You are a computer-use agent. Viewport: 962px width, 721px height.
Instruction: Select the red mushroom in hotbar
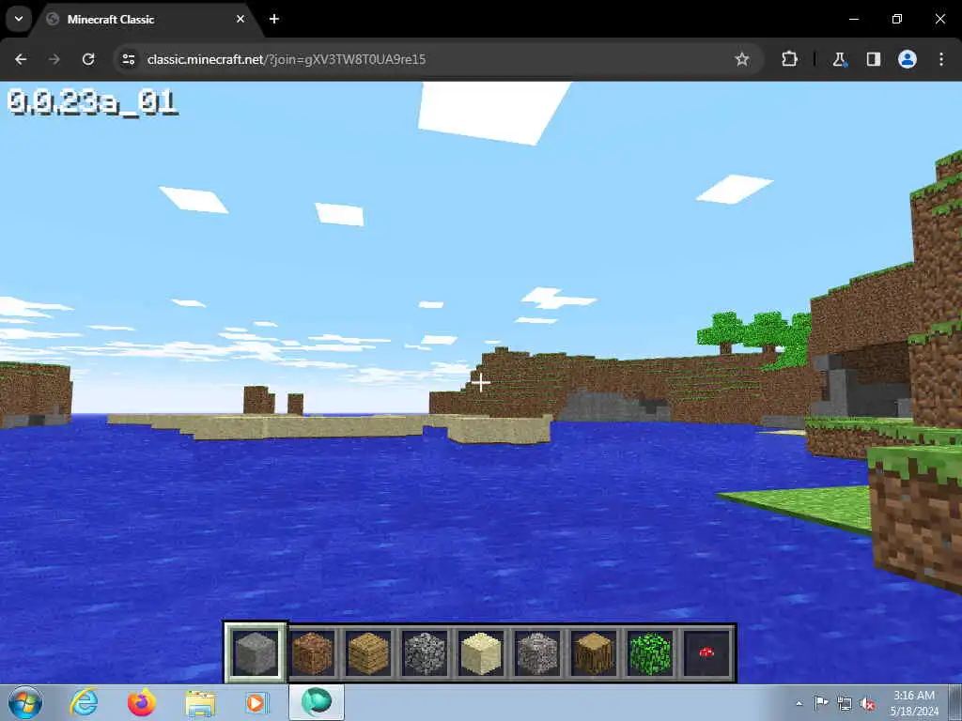tap(706, 653)
